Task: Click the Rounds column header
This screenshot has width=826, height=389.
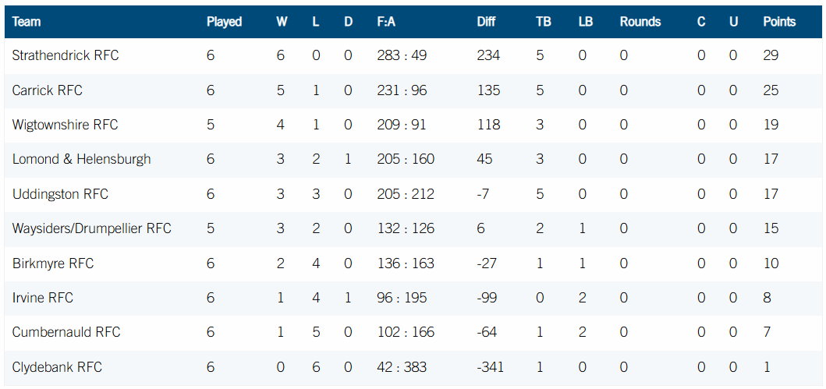Action: pos(640,22)
